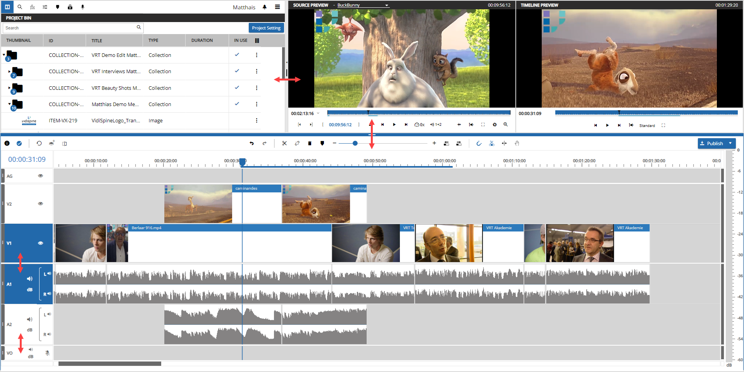
Task: Open the BuckBunny source clip dropdown
Action: (386, 5)
